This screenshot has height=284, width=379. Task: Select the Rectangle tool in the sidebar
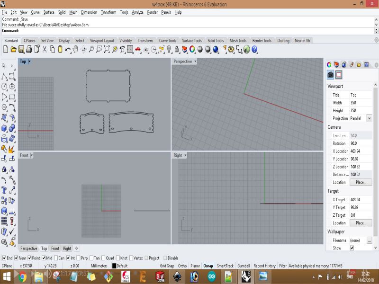(x=12, y=97)
